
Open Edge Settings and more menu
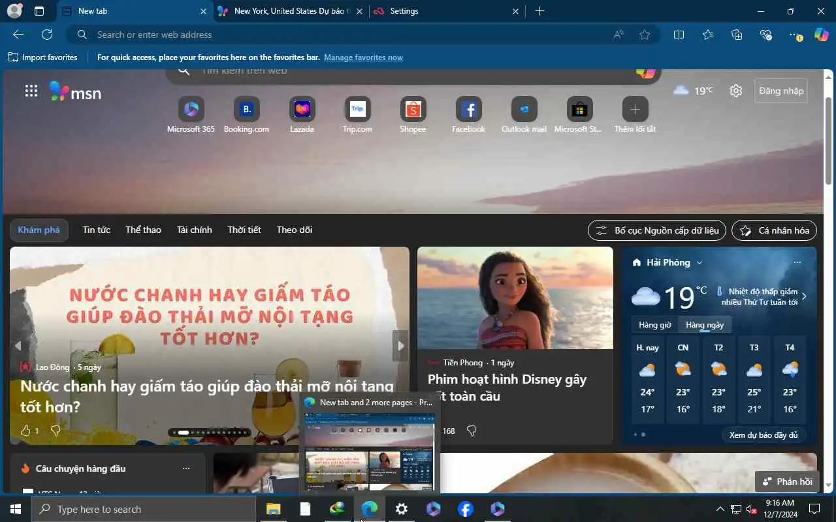[795, 35]
